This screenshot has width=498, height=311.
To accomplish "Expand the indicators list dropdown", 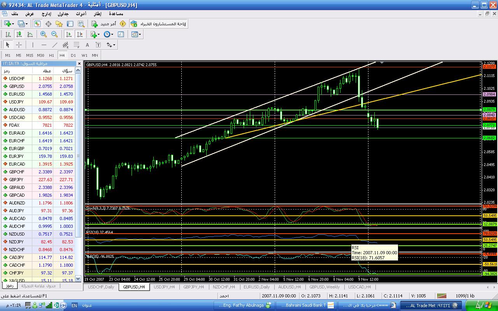I will [x=99, y=34].
